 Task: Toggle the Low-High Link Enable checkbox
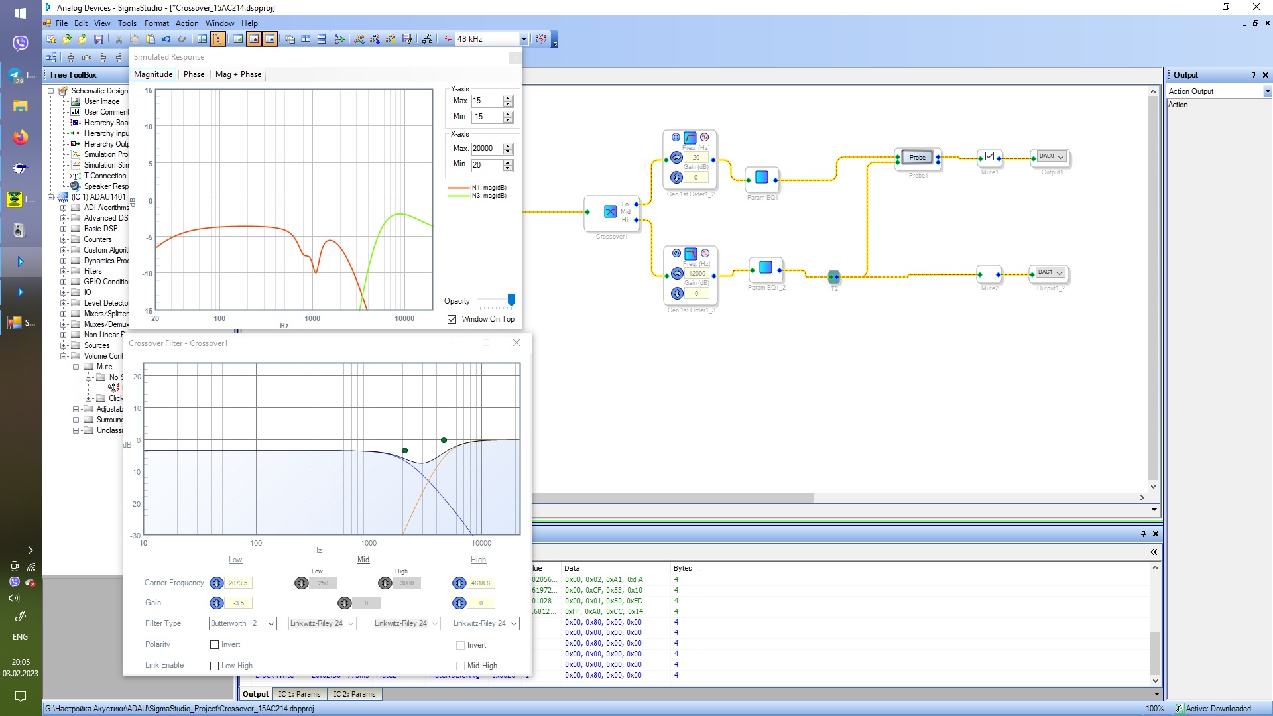coord(214,666)
